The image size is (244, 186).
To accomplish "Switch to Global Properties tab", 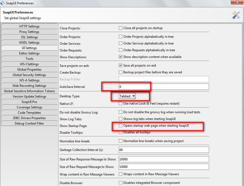I will click(x=29, y=70).
